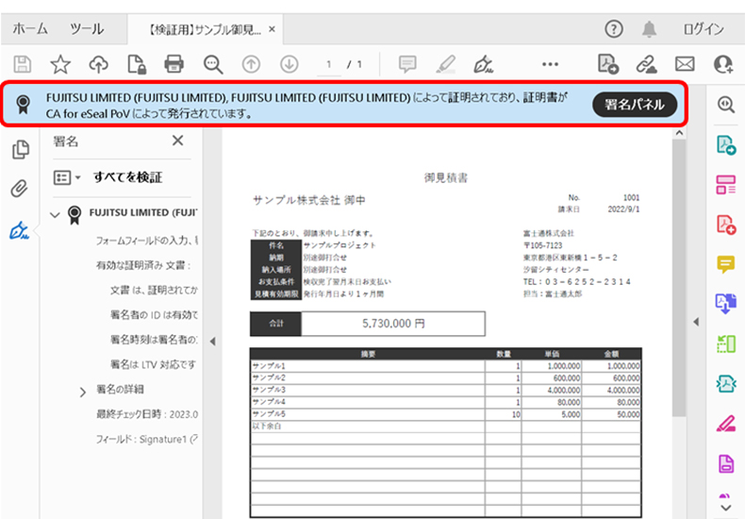Image resolution: width=745 pixels, height=519 pixels.
Task: Open the help question mark icon
Action: [x=614, y=29]
